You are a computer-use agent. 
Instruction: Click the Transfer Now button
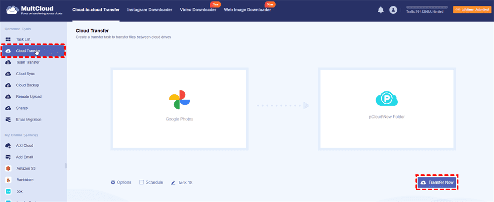pos(437,182)
